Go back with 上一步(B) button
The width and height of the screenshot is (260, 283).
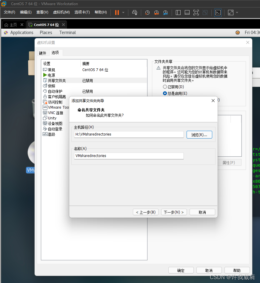(x=146, y=212)
